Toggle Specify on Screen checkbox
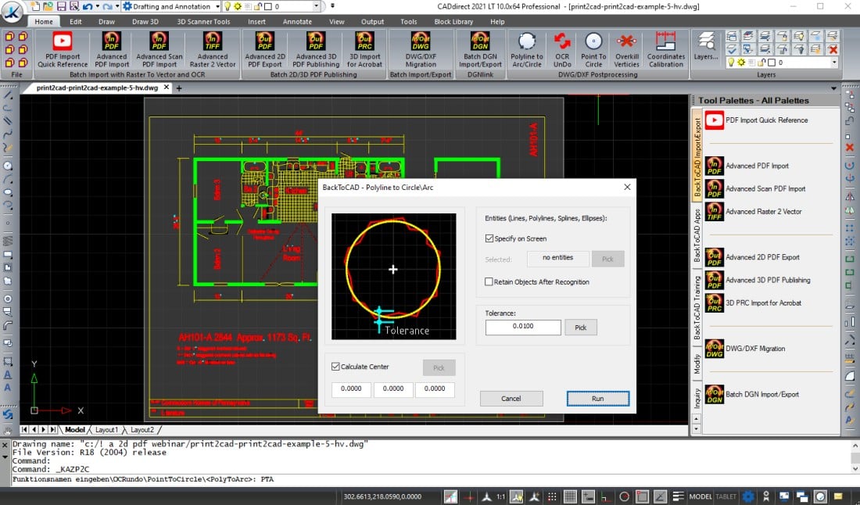This screenshot has height=505, width=860. click(x=489, y=238)
